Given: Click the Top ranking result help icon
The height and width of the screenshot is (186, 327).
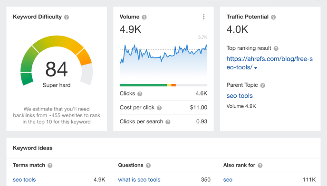Looking at the screenshot, I should pyautogui.click(x=276, y=48).
